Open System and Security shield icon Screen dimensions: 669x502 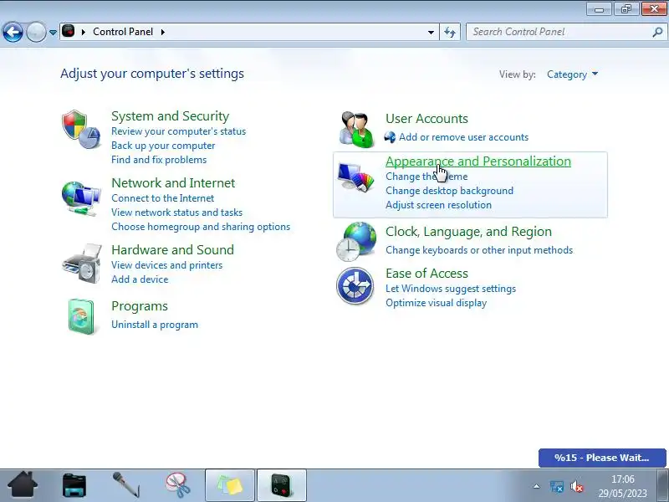tap(81, 129)
